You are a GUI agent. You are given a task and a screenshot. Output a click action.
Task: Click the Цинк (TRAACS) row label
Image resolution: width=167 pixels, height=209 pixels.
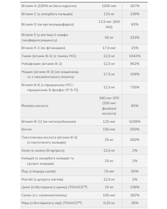54,187
